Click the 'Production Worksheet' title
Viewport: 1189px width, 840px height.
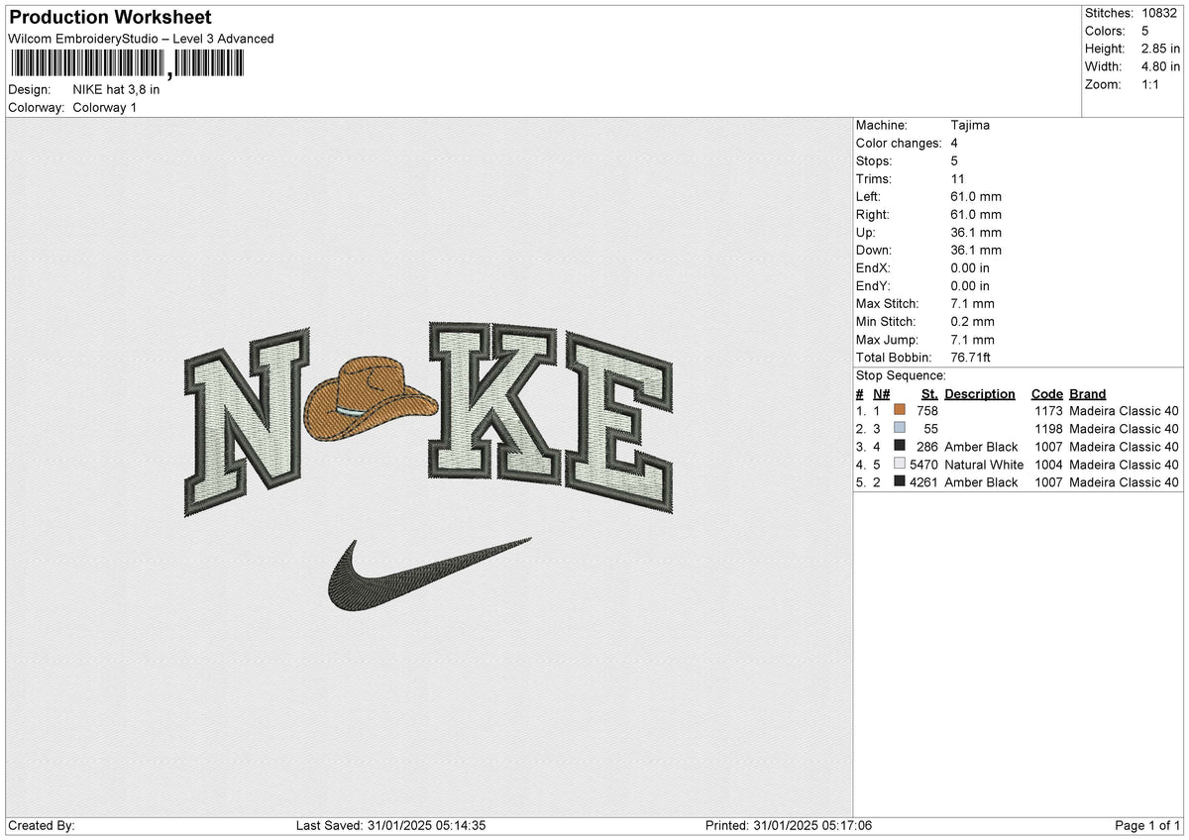pyautogui.click(x=110, y=18)
